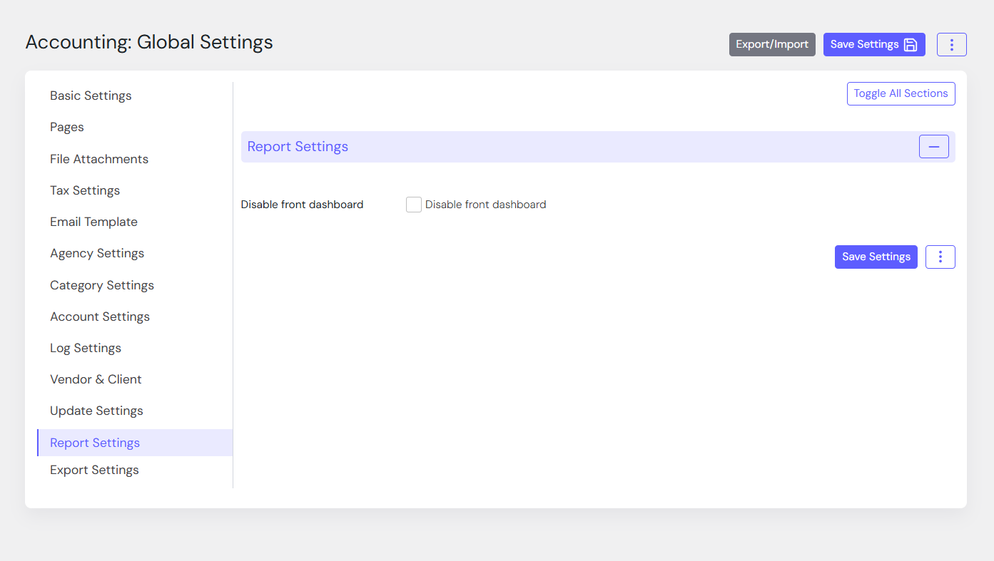Viewport: 994px width, 561px height.
Task: Select File Attachments in sidebar
Action: tap(99, 159)
